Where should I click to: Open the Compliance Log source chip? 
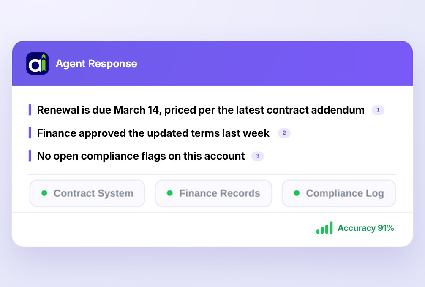coord(339,193)
